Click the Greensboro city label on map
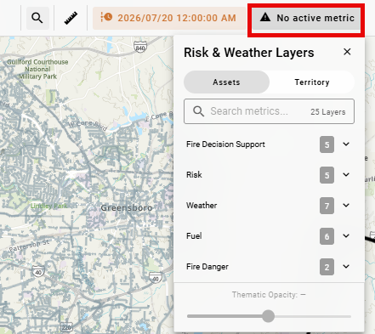 click(127, 208)
